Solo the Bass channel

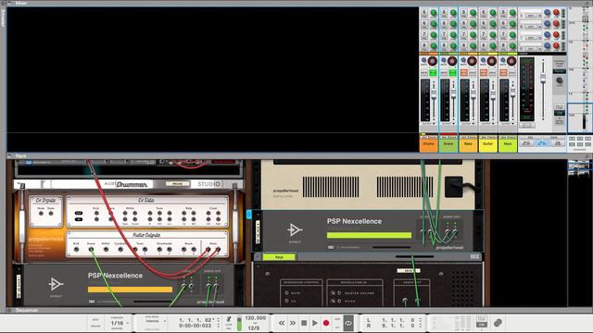(473, 72)
